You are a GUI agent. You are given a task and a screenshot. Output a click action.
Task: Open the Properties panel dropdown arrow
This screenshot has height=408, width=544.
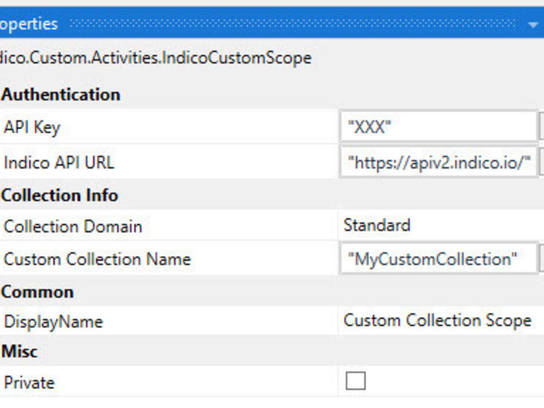(533, 25)
